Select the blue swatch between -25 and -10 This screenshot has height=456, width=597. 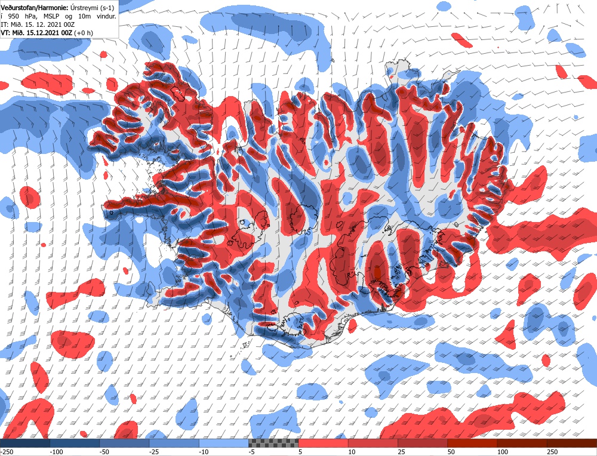pyautogui.click(x=174, y=443)
